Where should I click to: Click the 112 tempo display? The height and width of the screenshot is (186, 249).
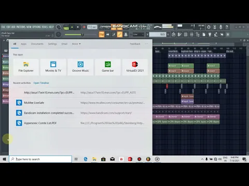coord(92,27)
